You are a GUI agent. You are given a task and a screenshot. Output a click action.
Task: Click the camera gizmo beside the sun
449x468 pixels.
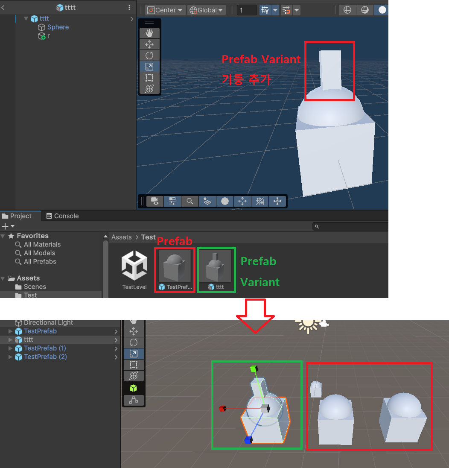pyautogui.click(x=324, y=323)
